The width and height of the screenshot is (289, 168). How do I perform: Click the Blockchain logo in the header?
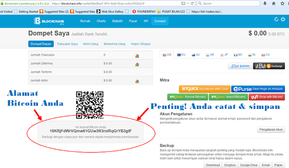(49, 21)
